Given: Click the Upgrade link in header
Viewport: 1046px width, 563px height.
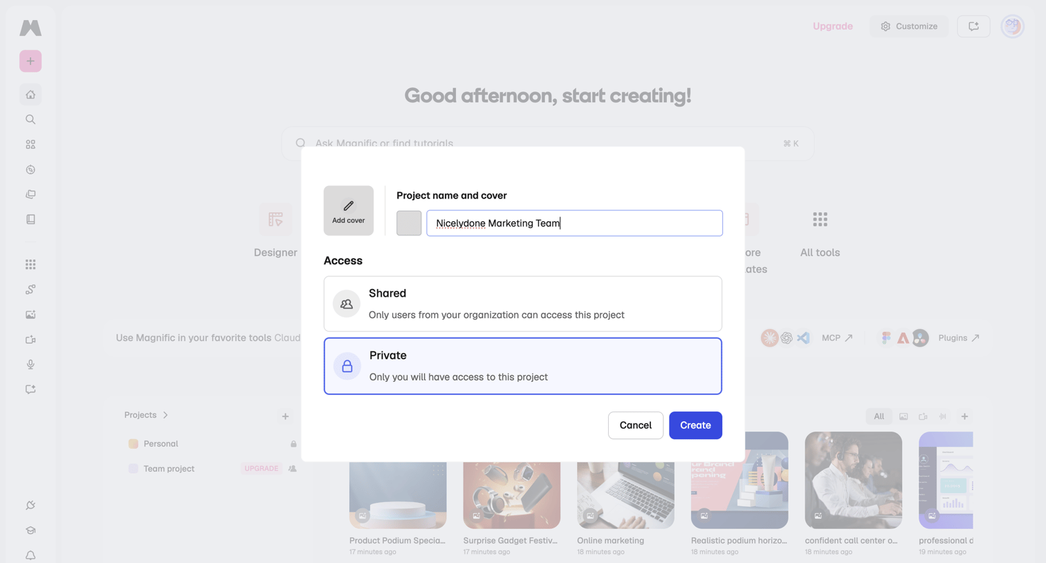Looking at the screenshot, I should (x=832, y=26).
